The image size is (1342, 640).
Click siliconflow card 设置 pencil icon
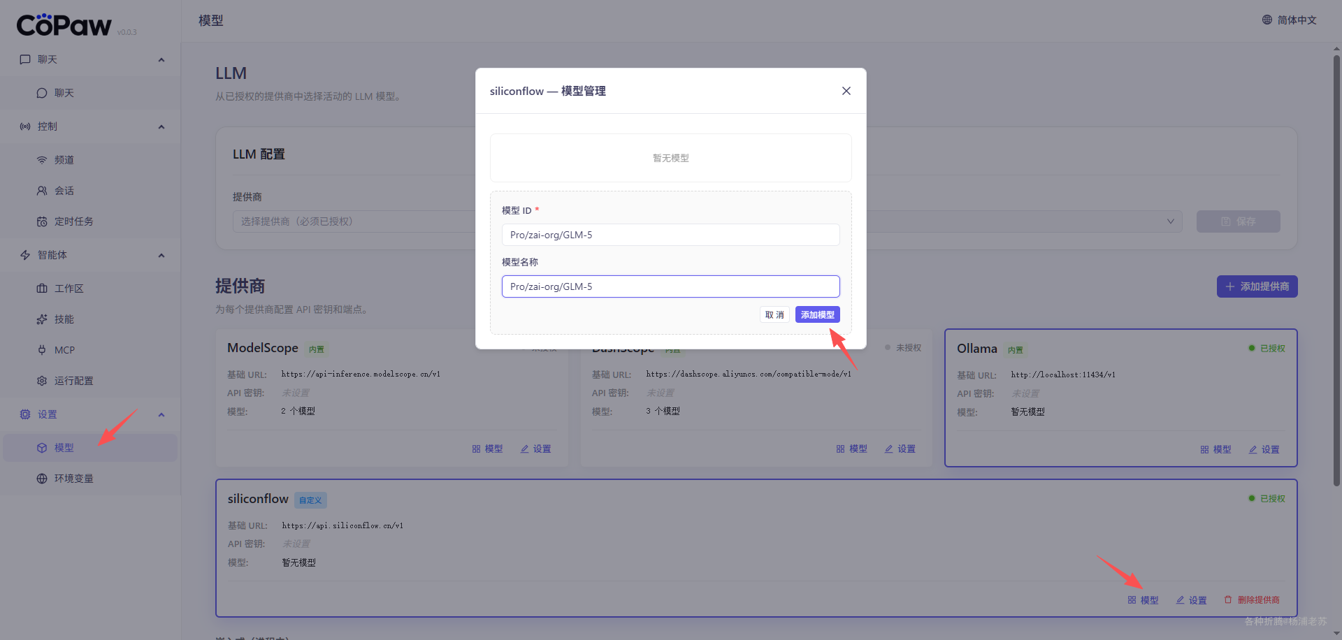(1180, 600)
